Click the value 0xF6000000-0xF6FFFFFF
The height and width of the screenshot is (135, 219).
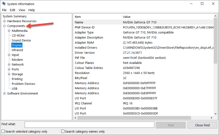click(x=139, y=83)
